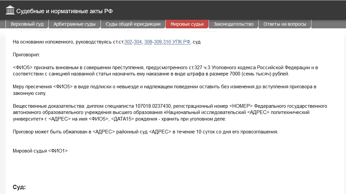This screenshot has width=346, height=194.
Task: Open the Законодательство tab
Action: [x=233, y=24]
